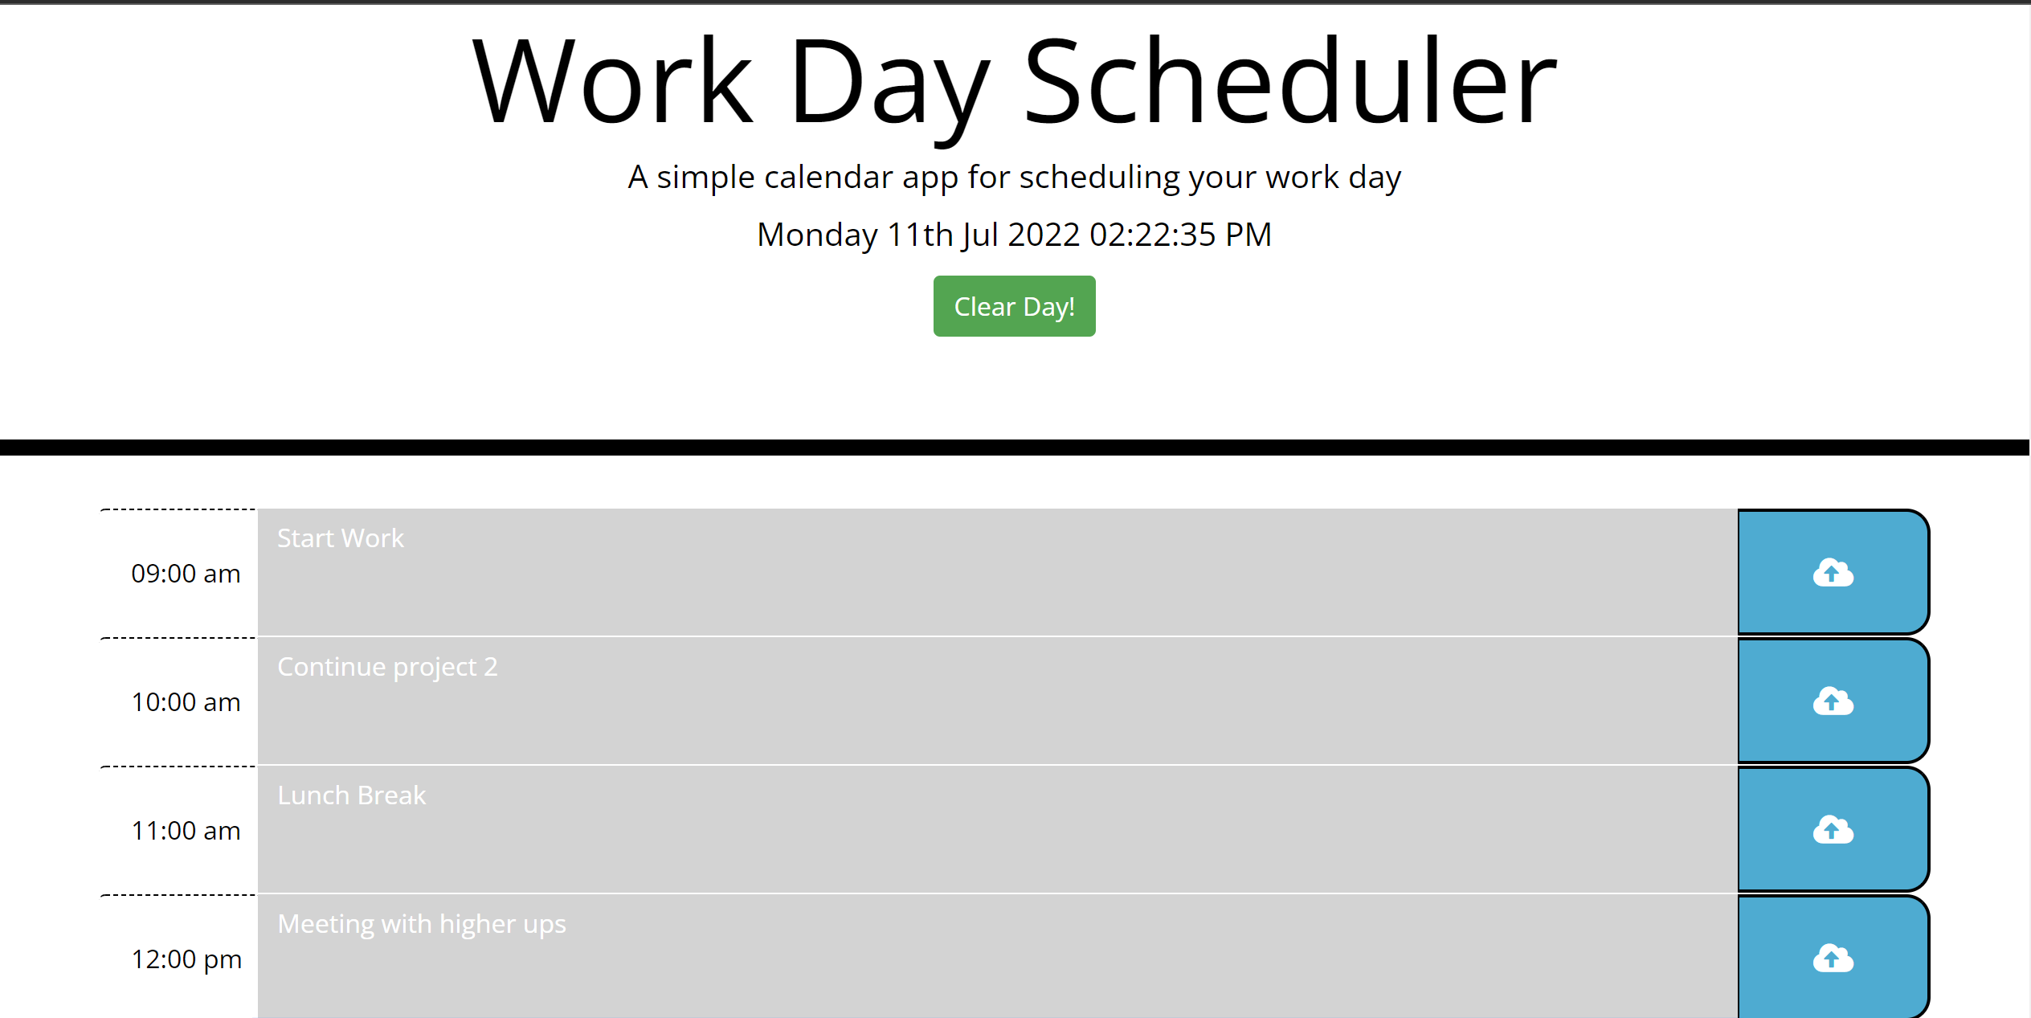Screen dimensions: 2031x1018
Task: Edit the 'Start Work' text field
Action: pyautogui.click(x=996, y=572)
